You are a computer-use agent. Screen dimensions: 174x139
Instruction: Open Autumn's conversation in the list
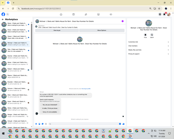[15, 90]
